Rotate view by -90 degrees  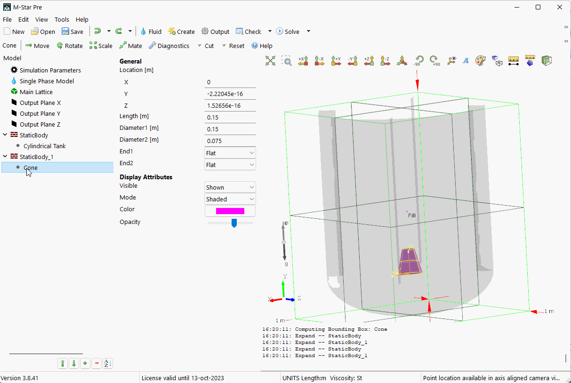coord(418,60)
